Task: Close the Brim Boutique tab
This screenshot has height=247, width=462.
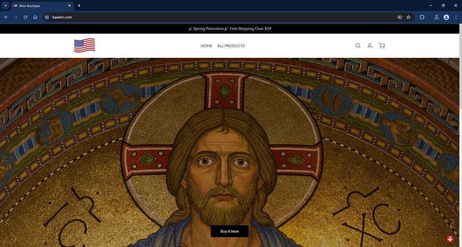Action: (x=69, y=6)
